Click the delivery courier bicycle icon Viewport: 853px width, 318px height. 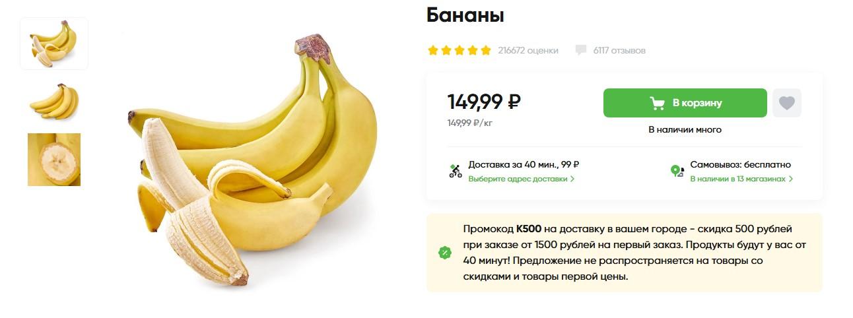pos(455,172)
